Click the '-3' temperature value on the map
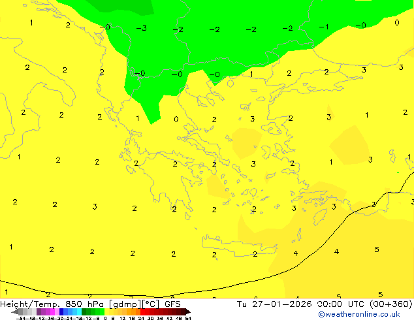This screenshot has height=320, width=414. point(141,28)
